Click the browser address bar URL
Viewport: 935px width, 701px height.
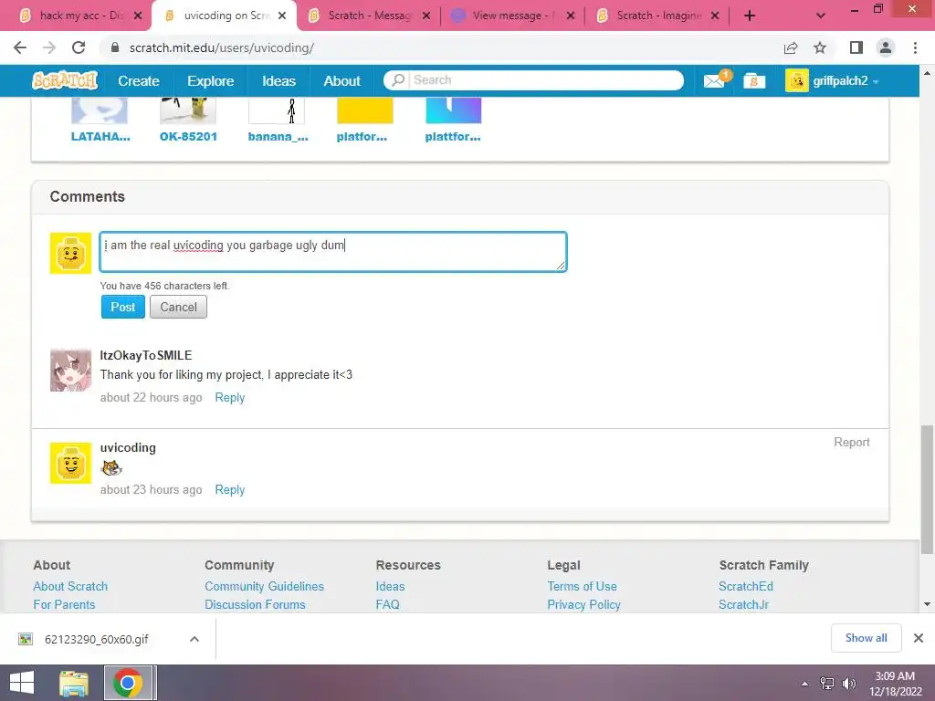(221, 47)
